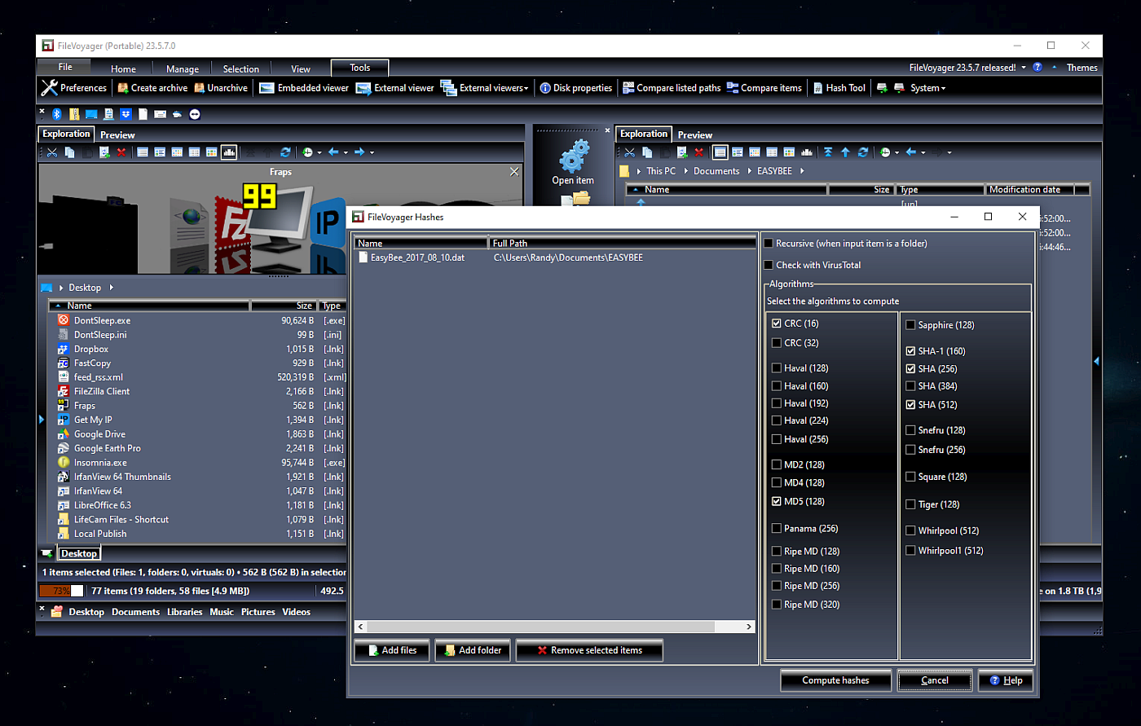Click the 73% disk usage bar

tap(61, 591)
